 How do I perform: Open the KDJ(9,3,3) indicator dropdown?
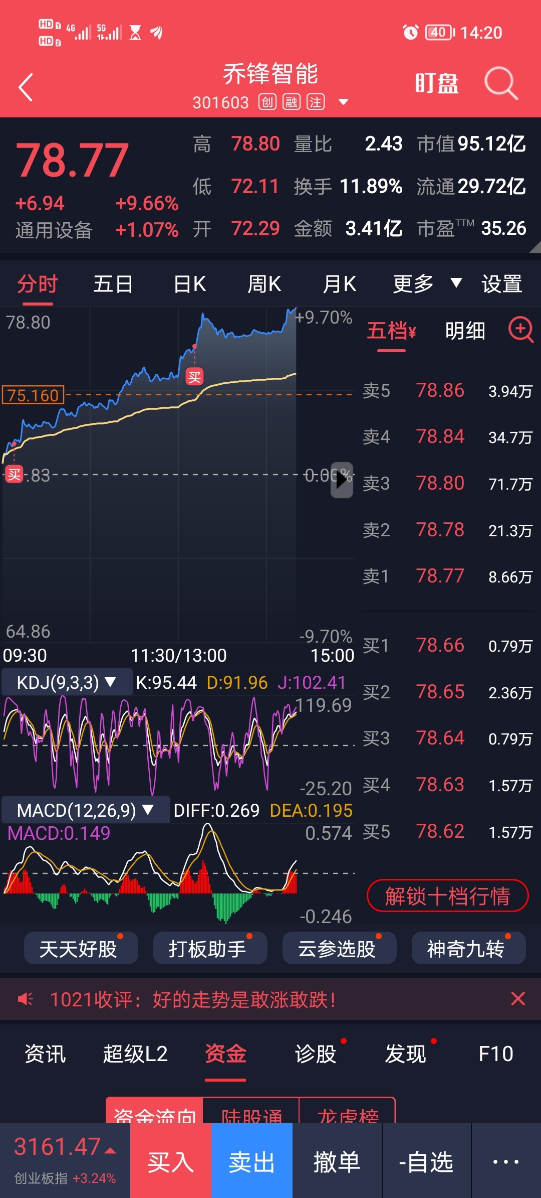[67, 682]
